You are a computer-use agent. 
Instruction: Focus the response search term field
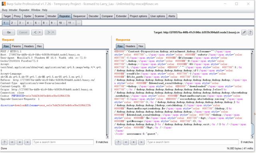192,142
